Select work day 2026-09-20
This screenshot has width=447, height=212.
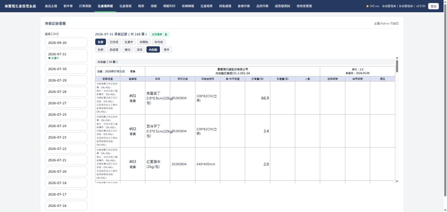pyautogui.click(x=66, y=43)
